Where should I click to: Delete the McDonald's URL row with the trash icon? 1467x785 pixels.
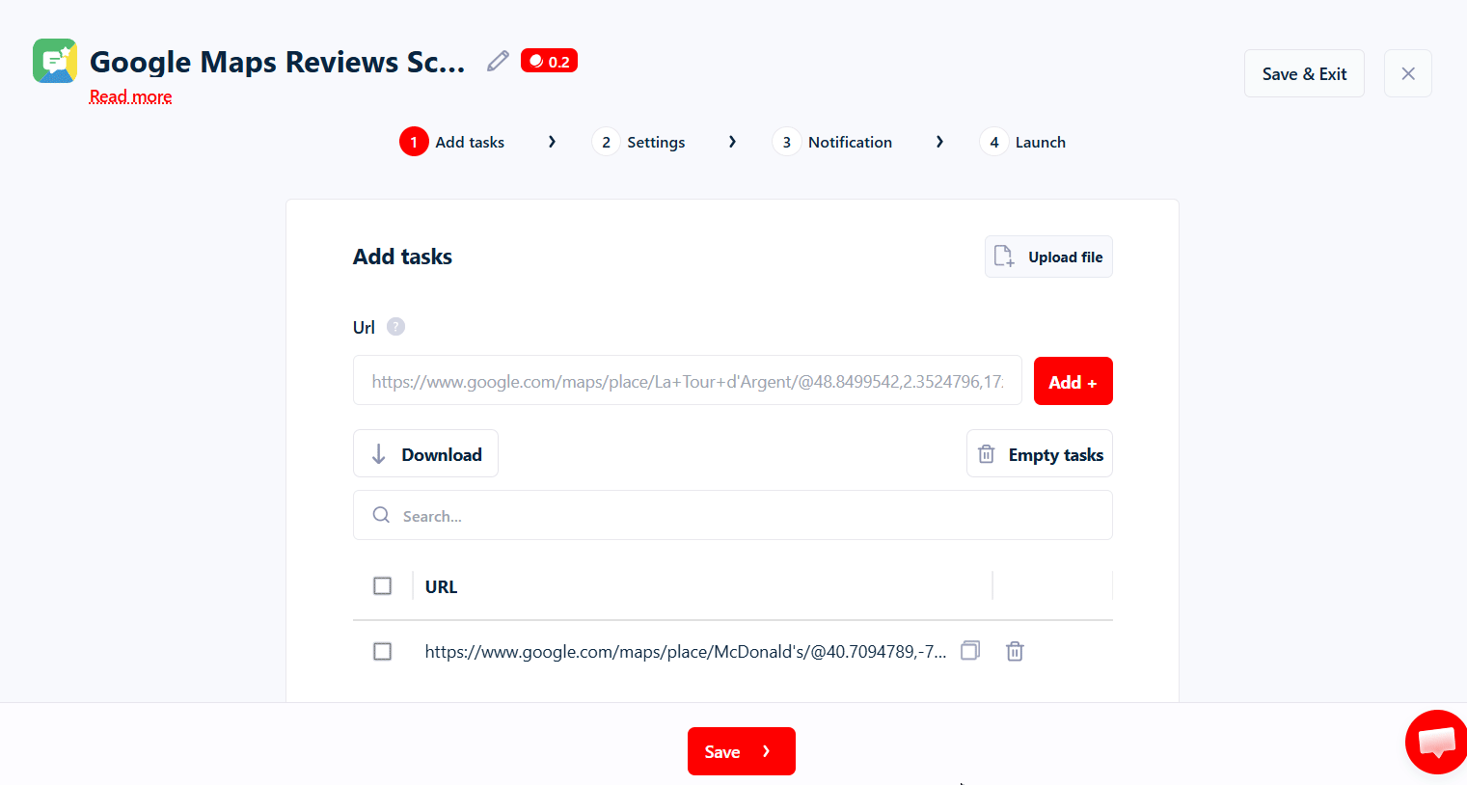pos(1015,651)
